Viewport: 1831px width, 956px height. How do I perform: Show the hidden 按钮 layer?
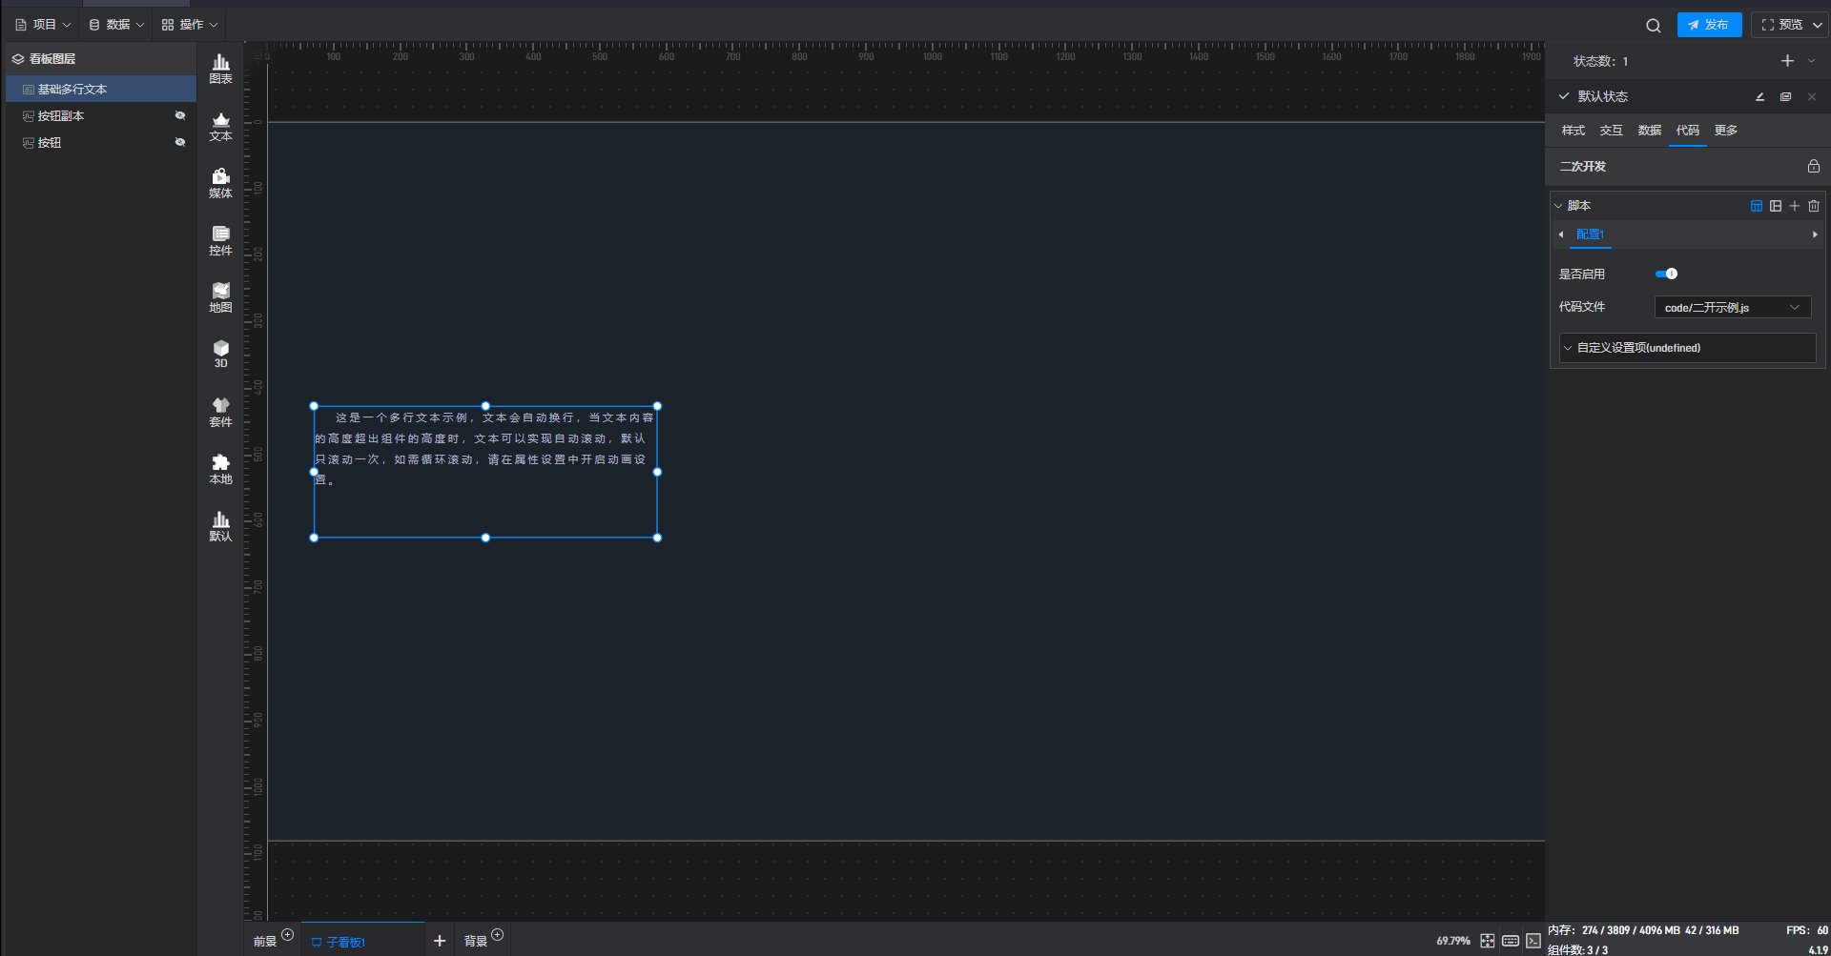[x=180, y=142]
